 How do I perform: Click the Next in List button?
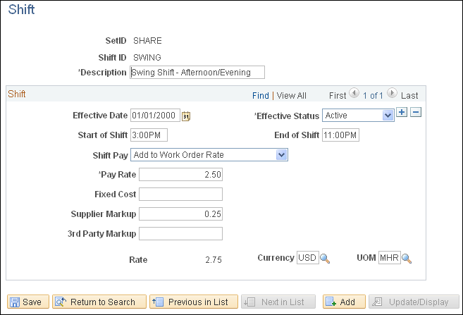278,302
